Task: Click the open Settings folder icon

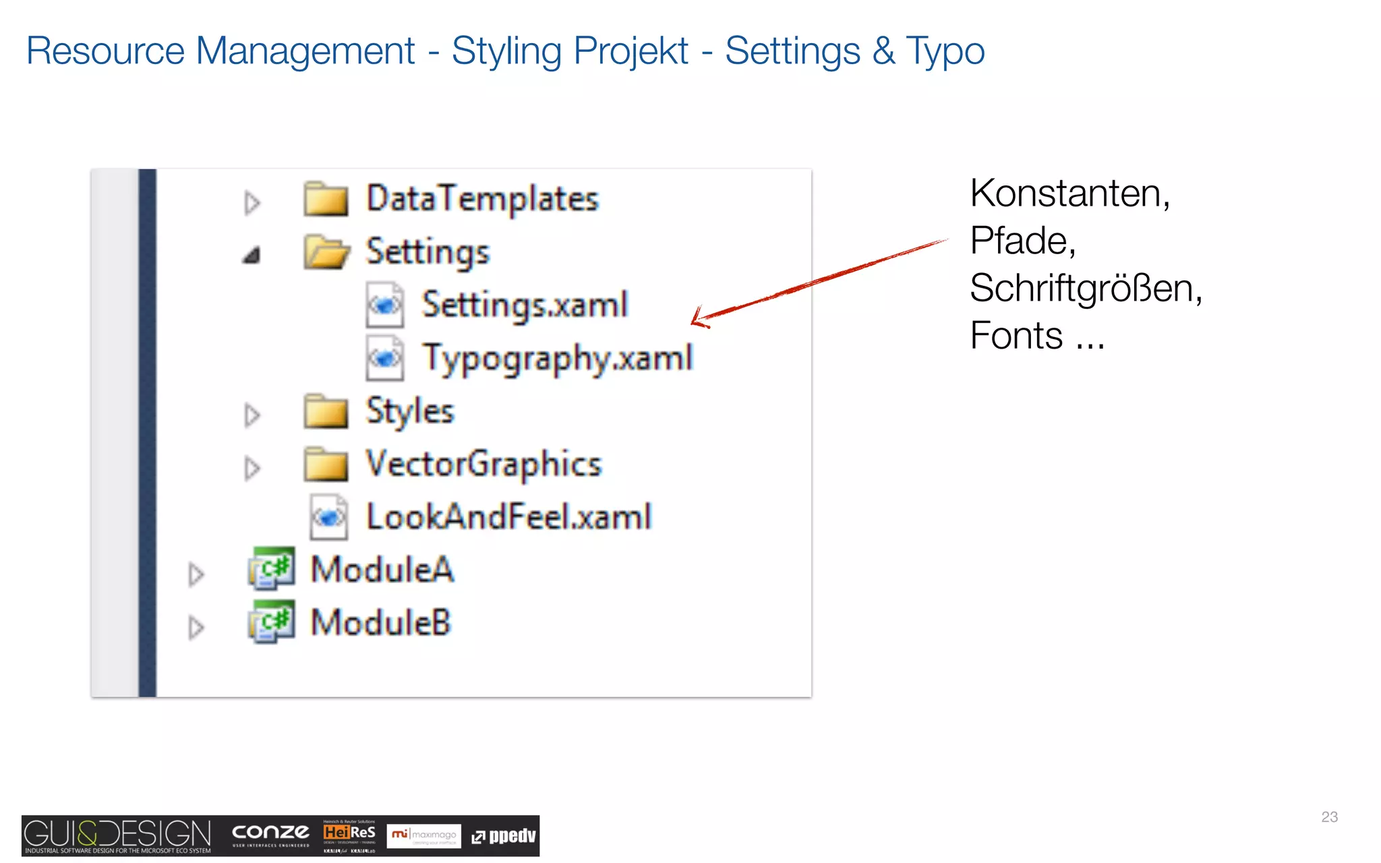Action: [x=327, y=252]
